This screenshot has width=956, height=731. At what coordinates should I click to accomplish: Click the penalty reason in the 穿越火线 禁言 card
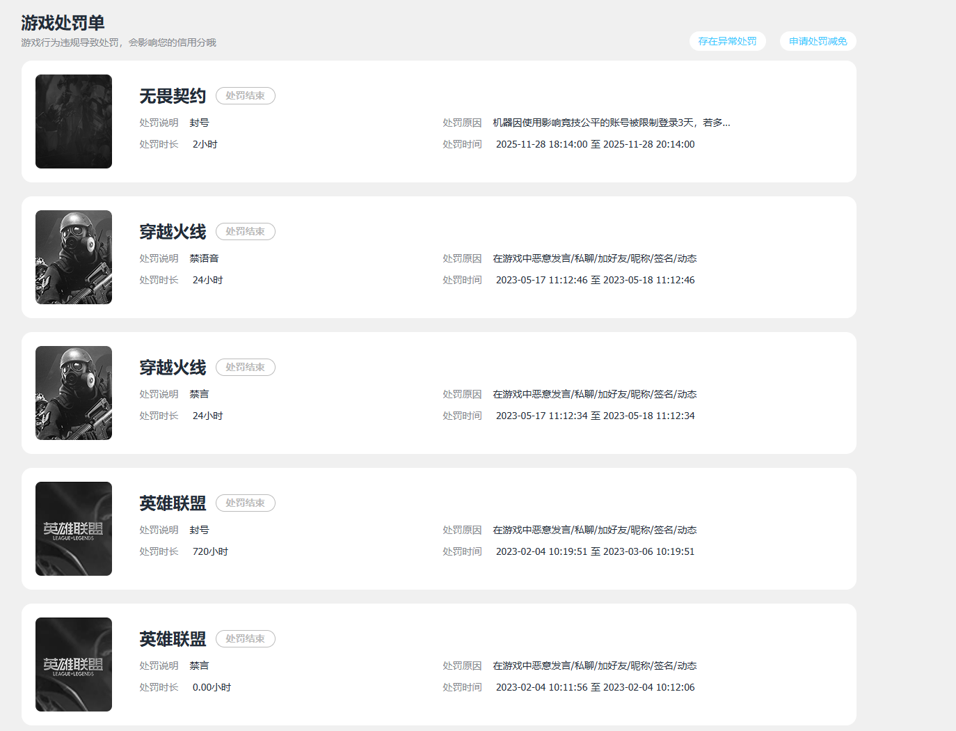click(x=595, y=394)
